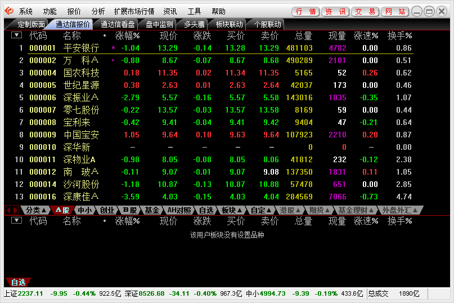This screenshot has width=454, height=303.
Task: Click the left scroll arrow beside 分类 tab
Action: pyautogui.click(x=8, y=210)
